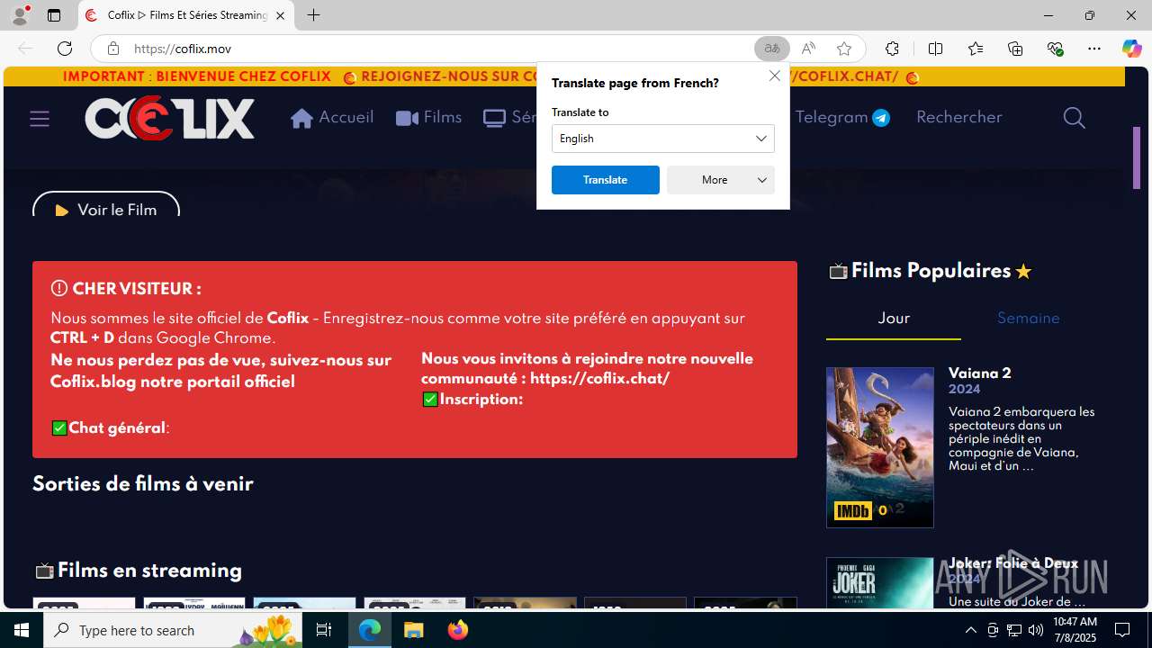Select the Semaine tab

coord(1029,319)
